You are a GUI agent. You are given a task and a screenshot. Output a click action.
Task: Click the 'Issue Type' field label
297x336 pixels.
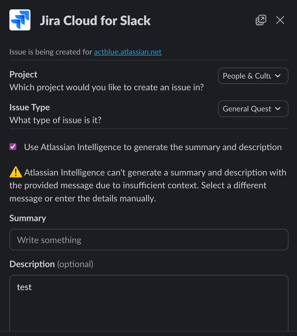click(30, 107)
